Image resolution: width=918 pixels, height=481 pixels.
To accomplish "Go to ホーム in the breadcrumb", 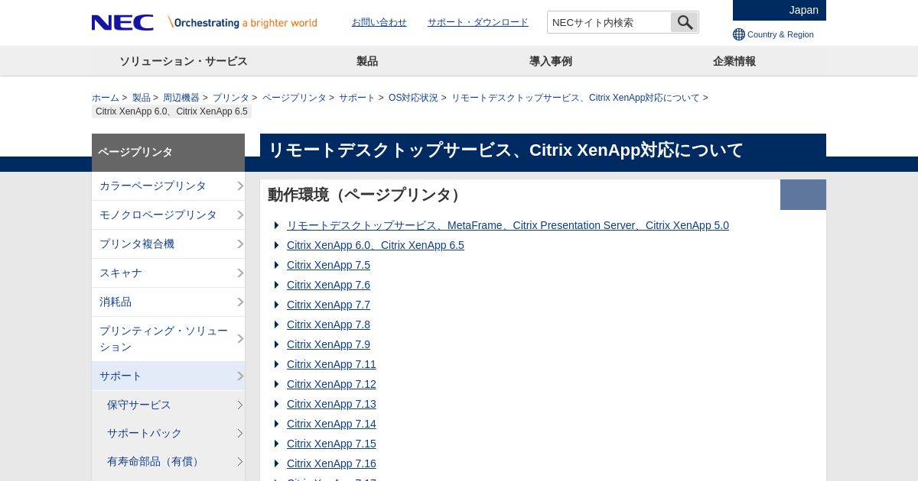I will click(106, 98).
